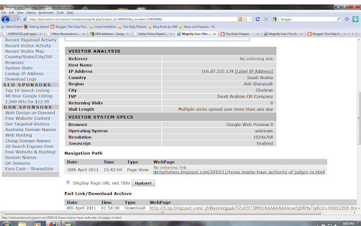Switch to the 1784703722.pdf tab
The height and width of the screenshot is (226, 361).
pyautogui.click(x=22, y=34)
